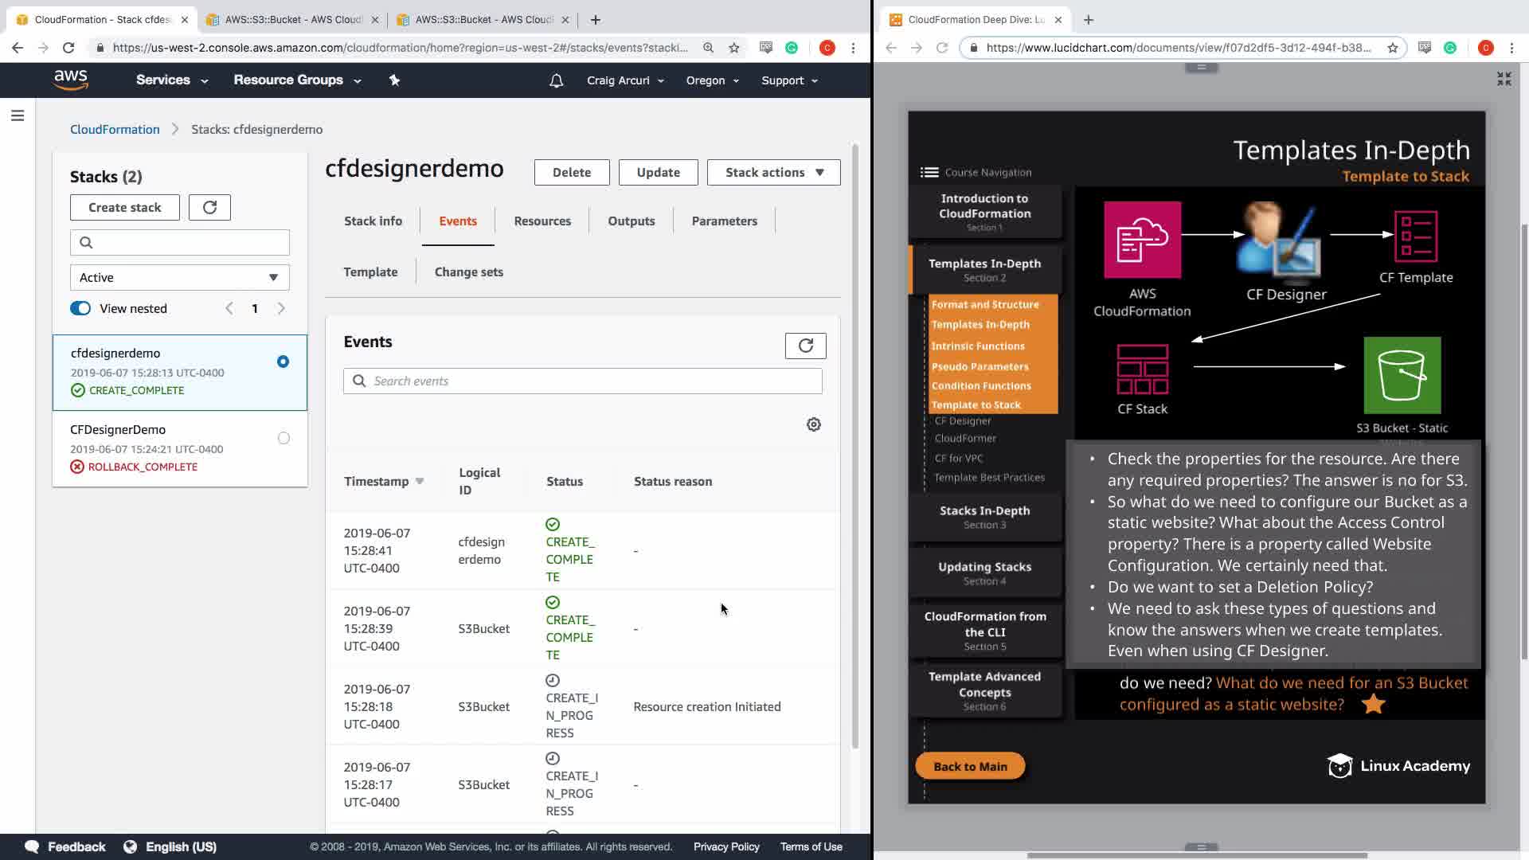The width and height of the screenshot is (1529, 860).
Task: Open events table settings gear
Action: pos(813,424)
